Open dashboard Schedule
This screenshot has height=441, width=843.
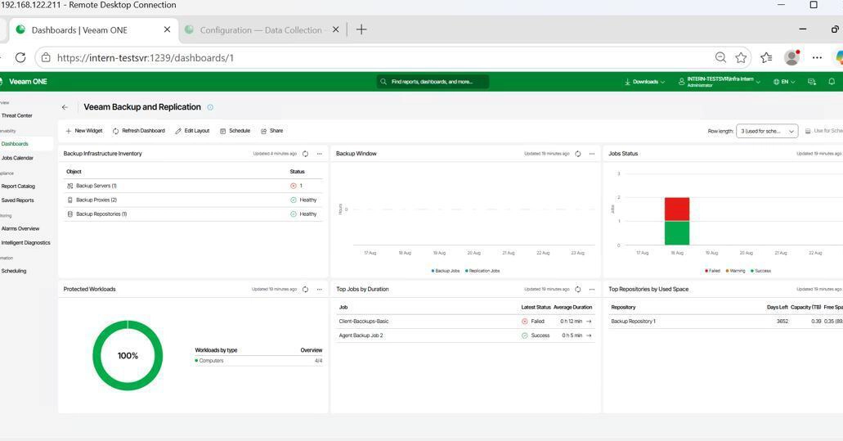click(x=235, y=131)
